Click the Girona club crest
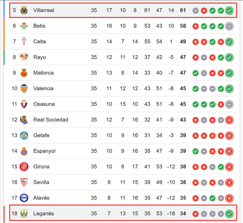The width and height of the screenshot is (243, 223). pos(24,167)
